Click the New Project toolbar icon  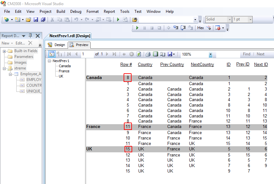[x=6, y=20]
